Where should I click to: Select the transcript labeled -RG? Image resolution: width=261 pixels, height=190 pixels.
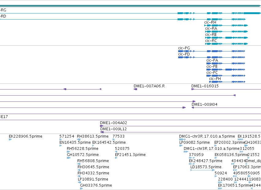point(130,13)
